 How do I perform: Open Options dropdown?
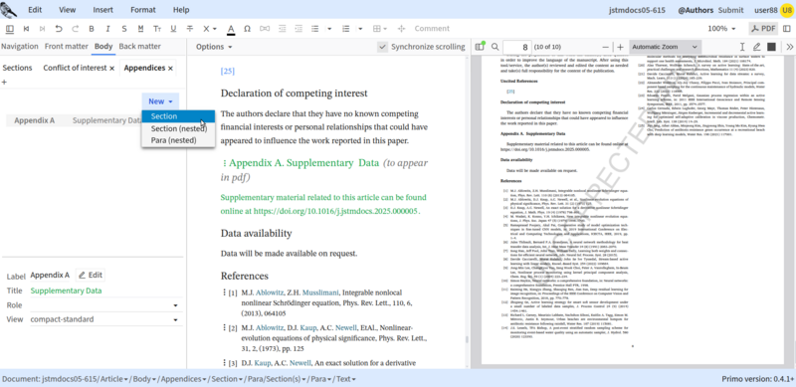(x=214, y=47)
